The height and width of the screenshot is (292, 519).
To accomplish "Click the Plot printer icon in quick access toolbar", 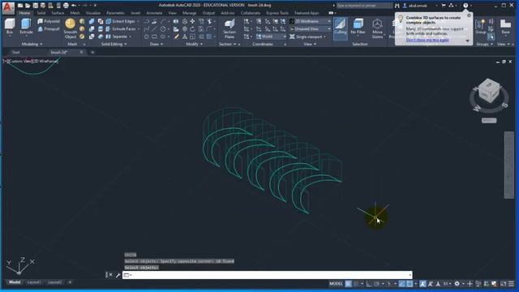I will coord(66,6).
